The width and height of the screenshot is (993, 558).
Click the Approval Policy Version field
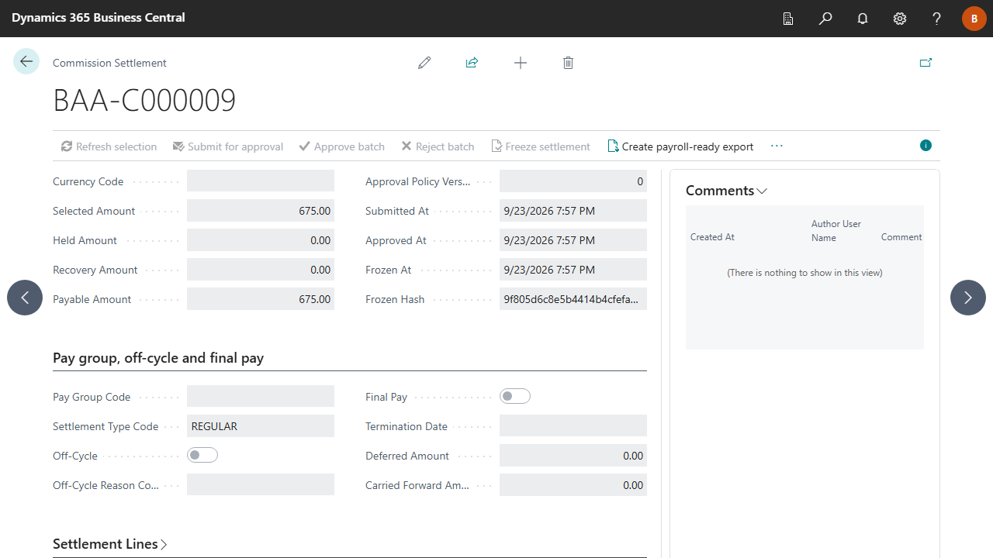[x=573, y=181]
